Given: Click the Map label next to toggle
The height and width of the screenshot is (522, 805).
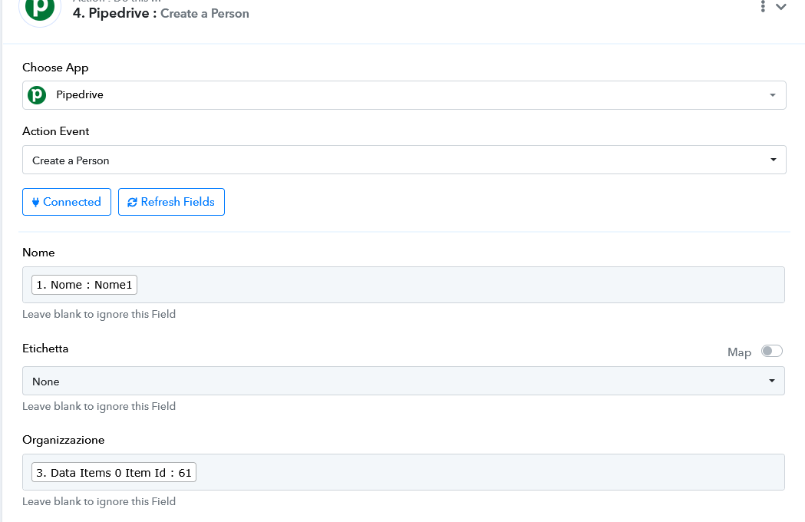Looking at the screenshot, I should coord(739,352).
